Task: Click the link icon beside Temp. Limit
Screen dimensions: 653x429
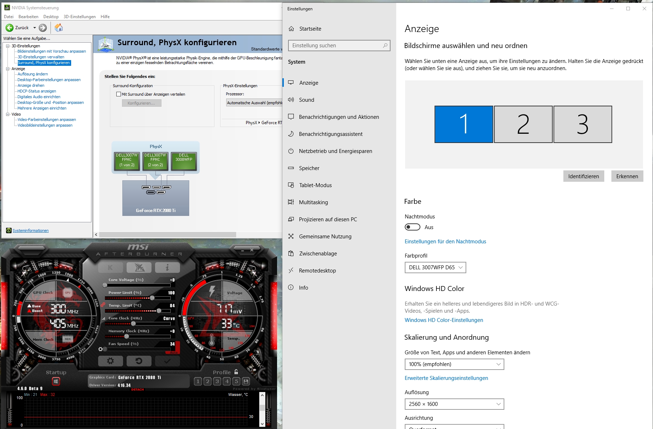Action: click(103, 304)
